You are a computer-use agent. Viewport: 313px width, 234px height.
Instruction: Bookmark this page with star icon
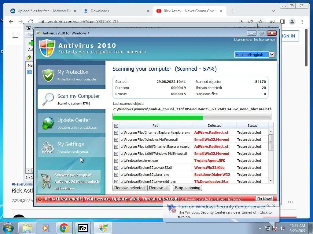pos(260,22)
